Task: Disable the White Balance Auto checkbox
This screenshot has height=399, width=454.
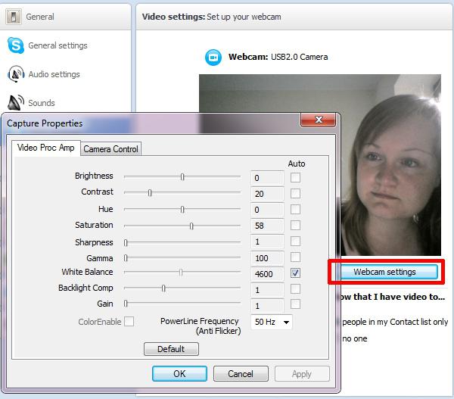Action: pos(295,273)
